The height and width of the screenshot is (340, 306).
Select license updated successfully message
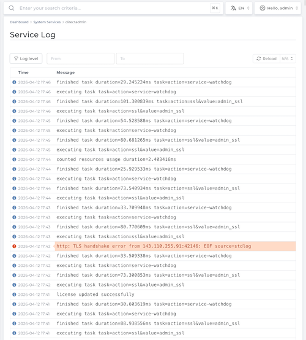coord(95,295)
